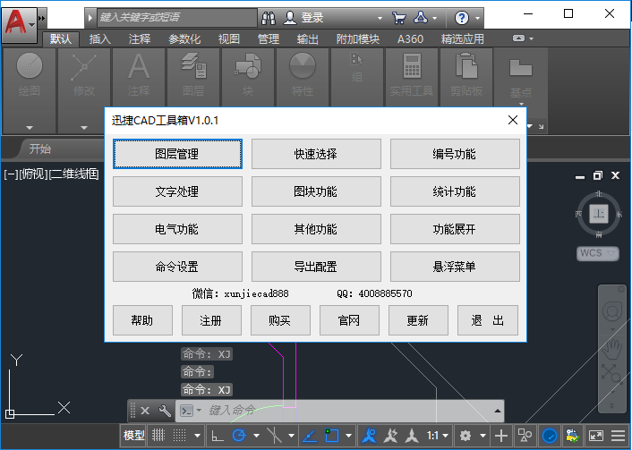Viewport: 632px width, 450px height.
Task: Click the 模型 model space button
Action: (133, 436)
